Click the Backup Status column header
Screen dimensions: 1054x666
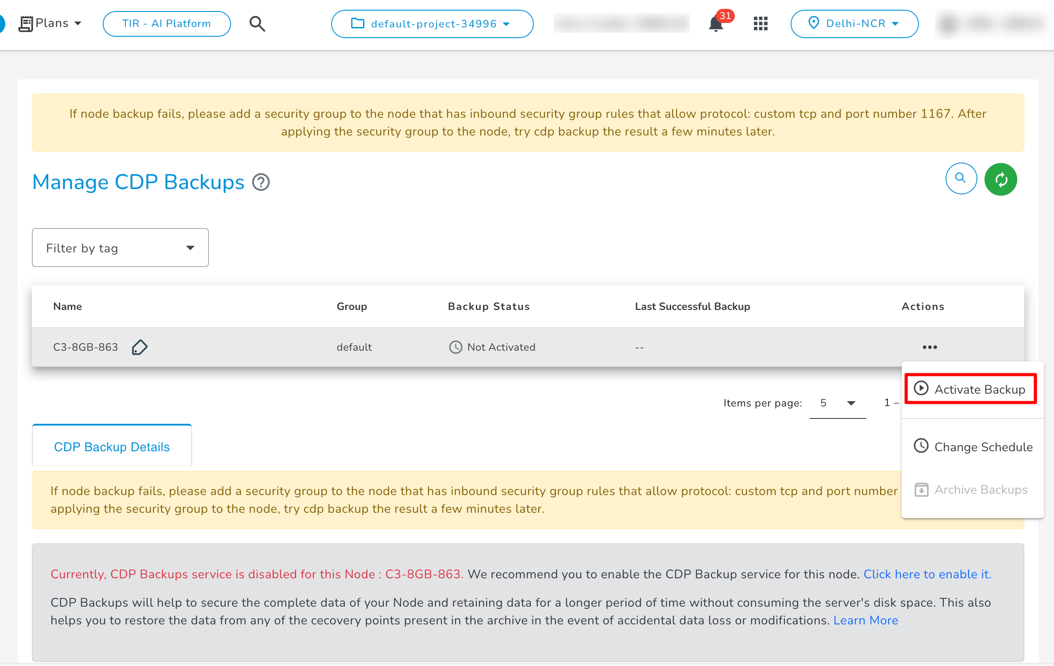coord(489,306)
